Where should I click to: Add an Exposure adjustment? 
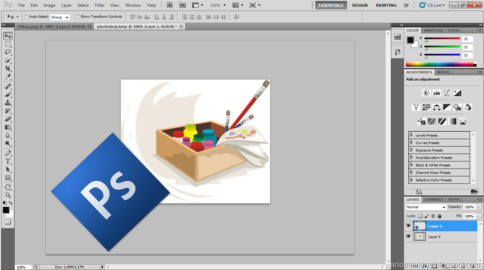click(458, 93)
